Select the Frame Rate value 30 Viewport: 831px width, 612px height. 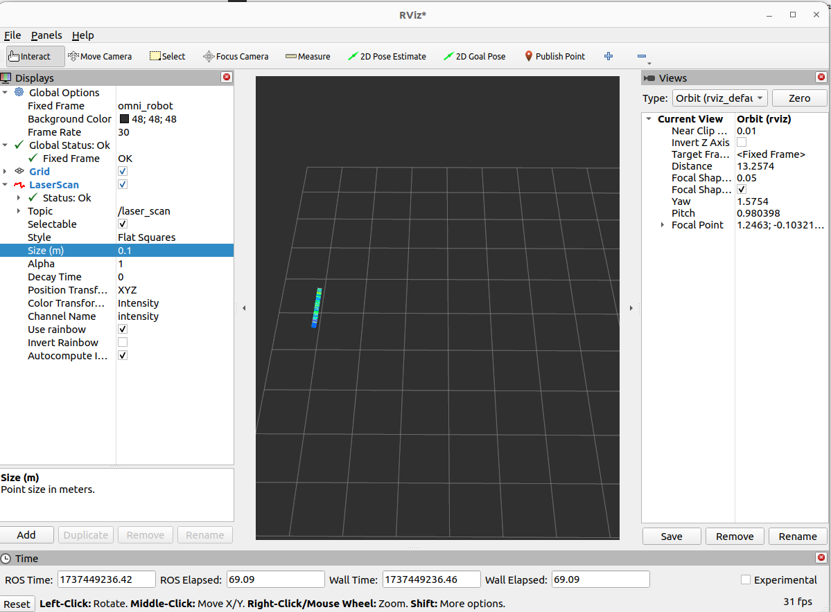[x=123, y=132]
